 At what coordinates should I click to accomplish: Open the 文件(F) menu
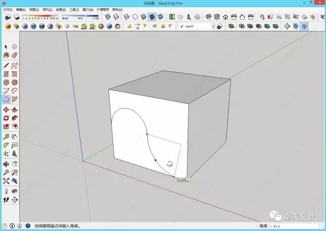(8, 10)
